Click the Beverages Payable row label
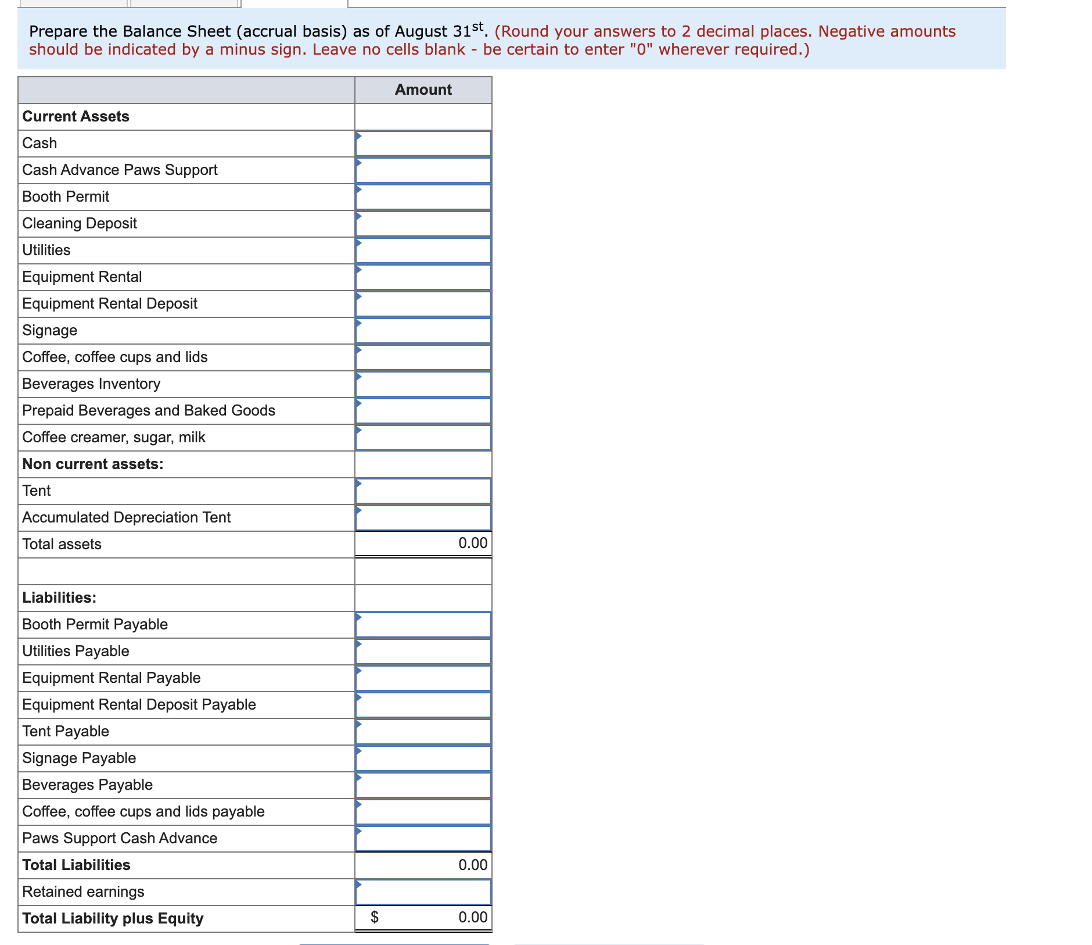 [x=87, y=785]
